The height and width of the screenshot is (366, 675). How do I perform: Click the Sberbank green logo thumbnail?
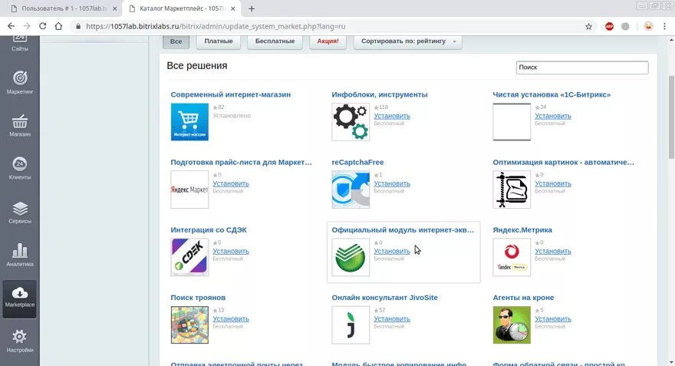351,257
